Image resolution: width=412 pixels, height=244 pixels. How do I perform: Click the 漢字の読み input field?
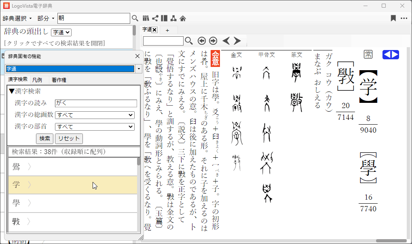(x=96, y=103)
